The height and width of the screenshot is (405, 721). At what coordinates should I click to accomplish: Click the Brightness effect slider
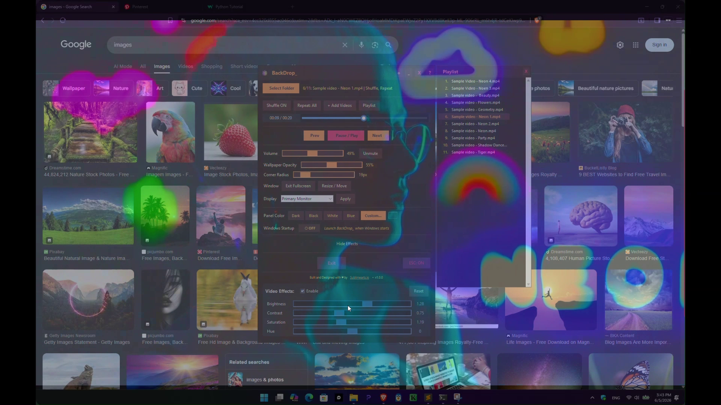[x=352, y=304]
